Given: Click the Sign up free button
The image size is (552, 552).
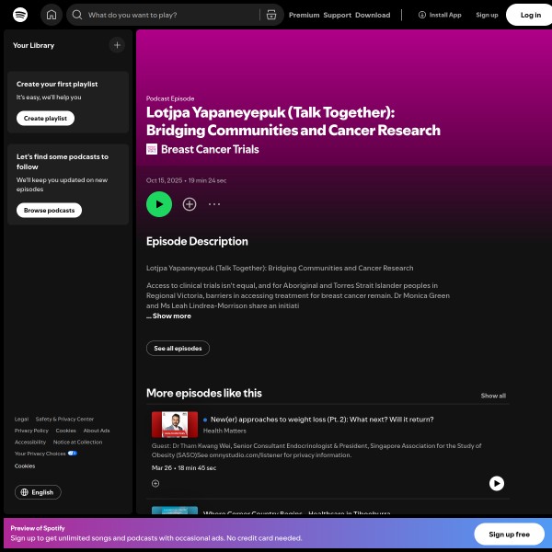Looking at the screenshot, I should (509, 535).
